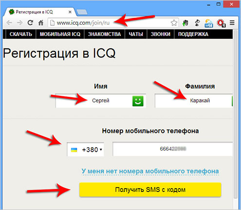Open the ЧАТЫ menu item
The height and width of the screenshot is (210, 241).
(x=136, y=34)
